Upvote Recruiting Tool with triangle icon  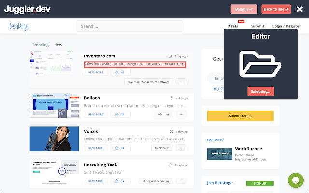point(116,181)
